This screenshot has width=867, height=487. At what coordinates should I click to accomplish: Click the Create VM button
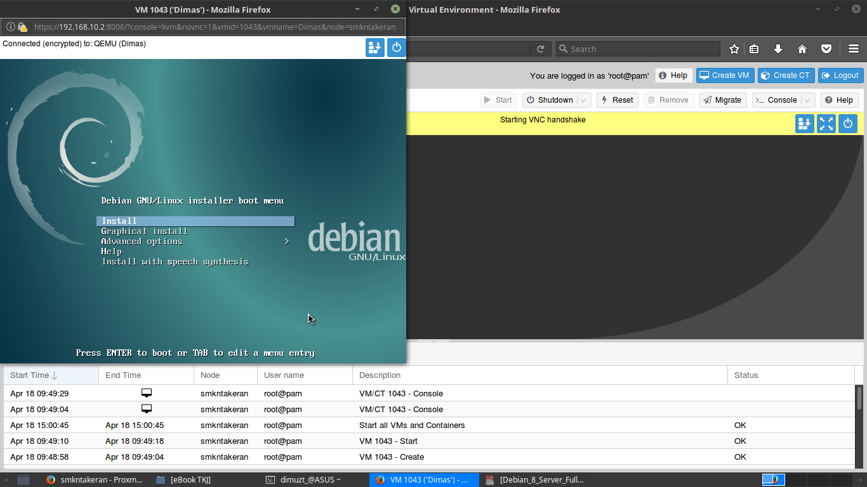(724, 75)
